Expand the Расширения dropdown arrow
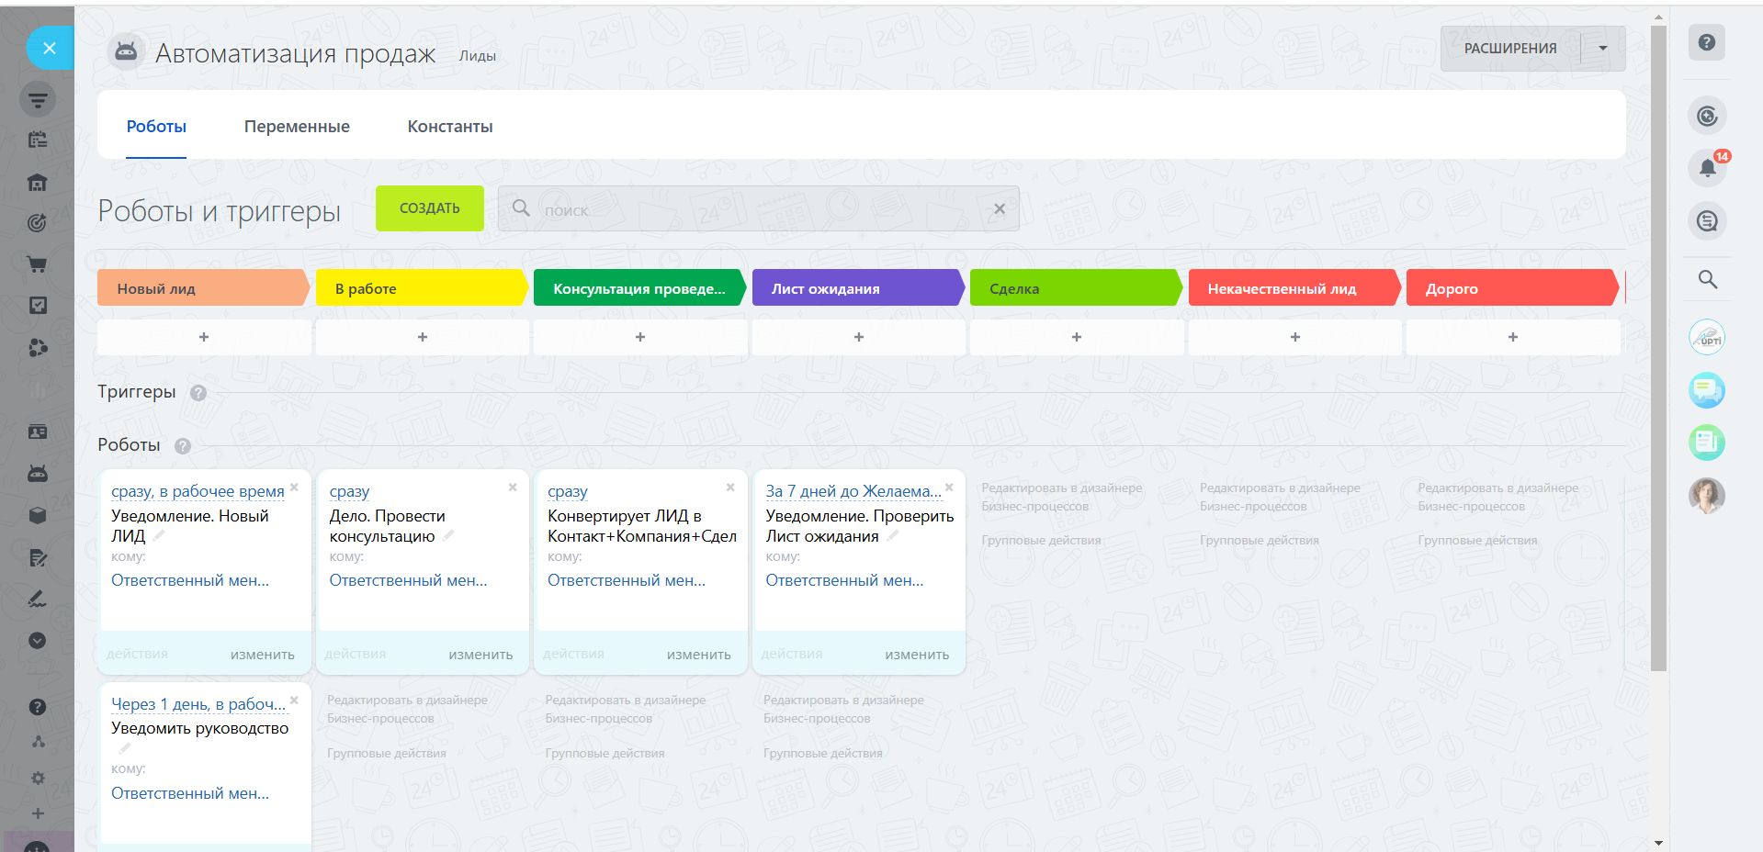This screenshot has height=852, width=1763. tap(1603, 49)
